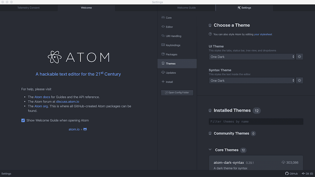Click the Octocat icon beside atom.io

85,129
